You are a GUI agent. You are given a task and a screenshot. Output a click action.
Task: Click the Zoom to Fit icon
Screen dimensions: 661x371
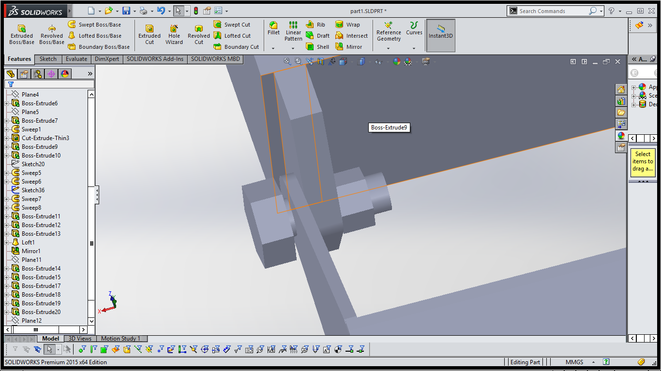[287, 61]
